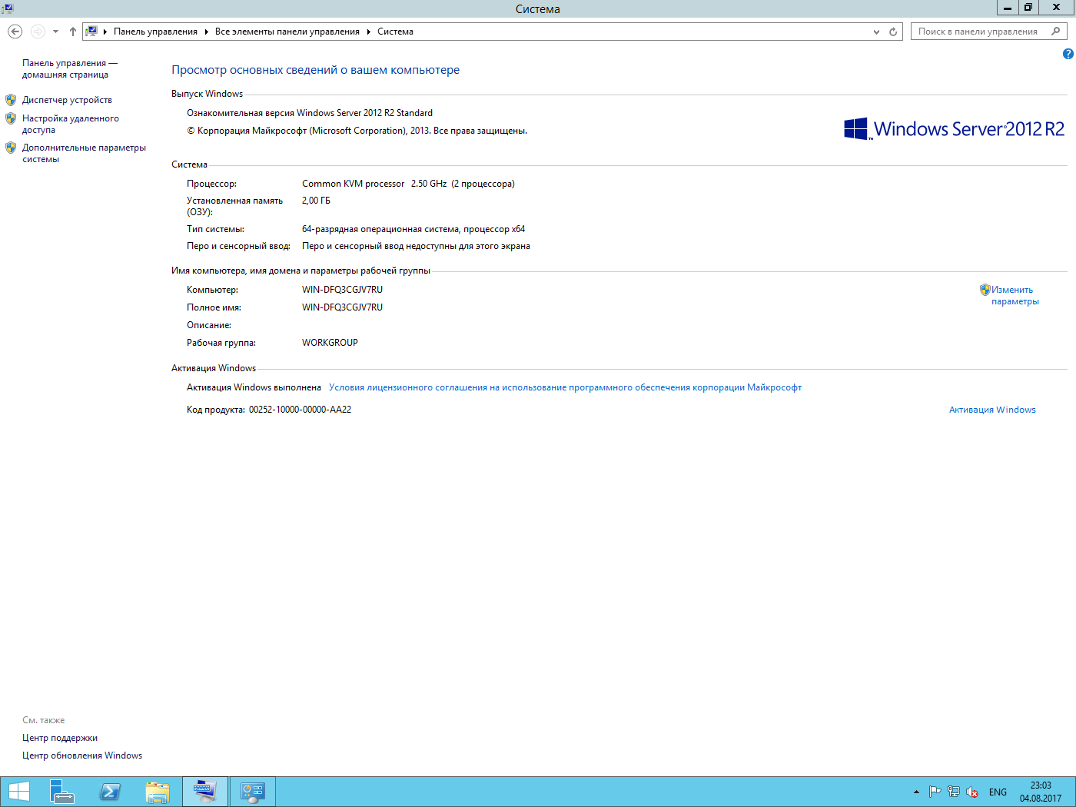Open the Microsoft license terms link
The image size is (1076, 807).
pyautogui.click(x=565, y=387)
